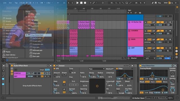Image resolution: width=180 pixels, height=101 pixels.
Task: Toggle the Corpus LFO on switch
Action: pos(54,68)
